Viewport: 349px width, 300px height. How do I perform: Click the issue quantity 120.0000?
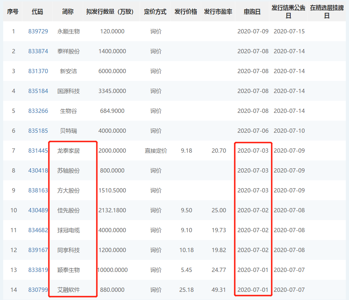pyautogui.click(x=112, y=31)
